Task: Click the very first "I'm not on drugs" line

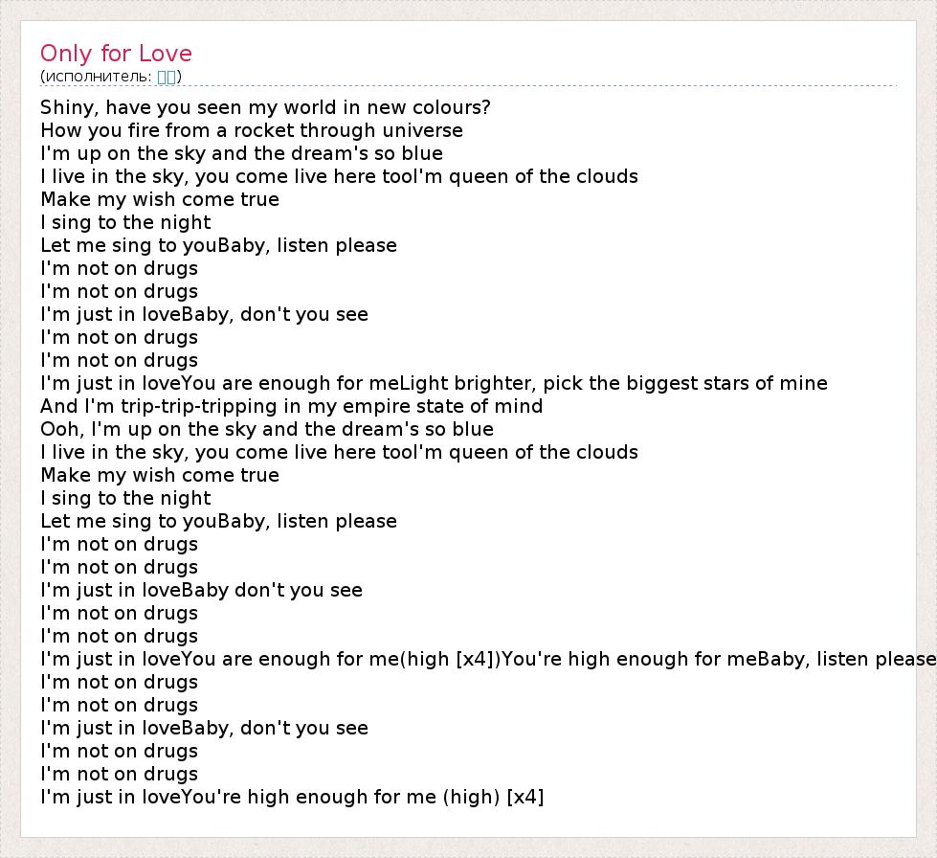Action: point(120,268)
